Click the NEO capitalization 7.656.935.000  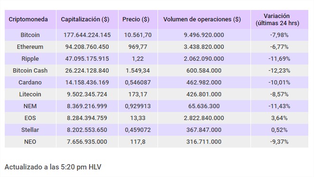point(87,141)
